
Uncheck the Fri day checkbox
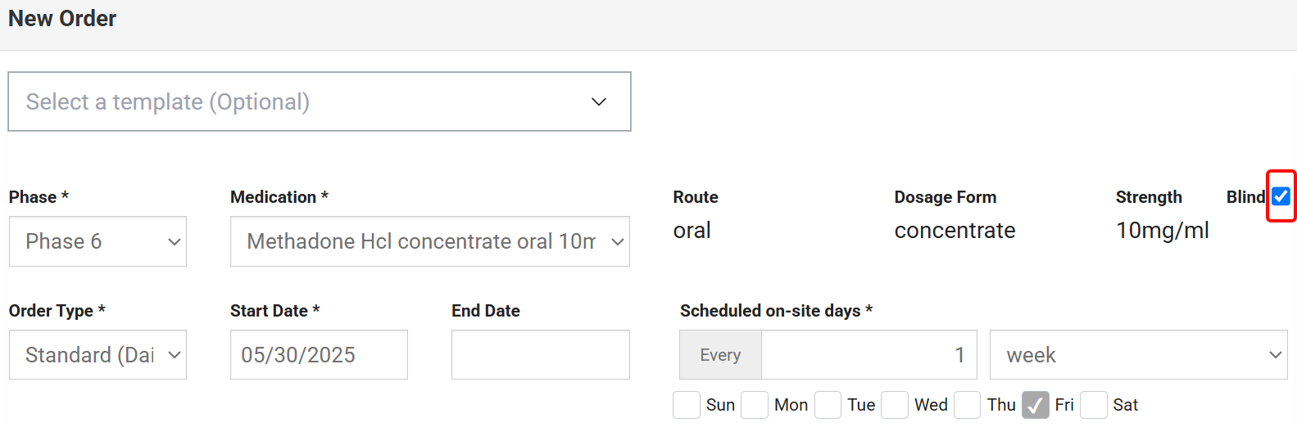(x=1036, y=405)
